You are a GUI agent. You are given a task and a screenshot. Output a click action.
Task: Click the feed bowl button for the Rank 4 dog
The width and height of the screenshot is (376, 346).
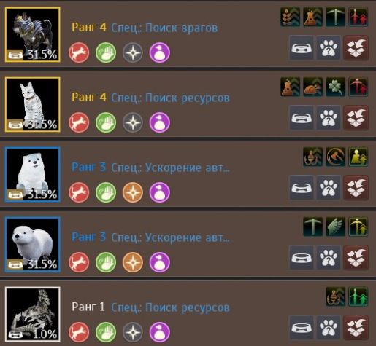tap(302, 48)
